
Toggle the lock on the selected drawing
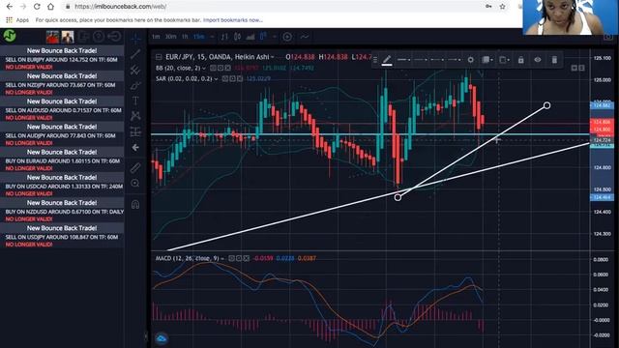pyautogui.click(x=521, y=60)
